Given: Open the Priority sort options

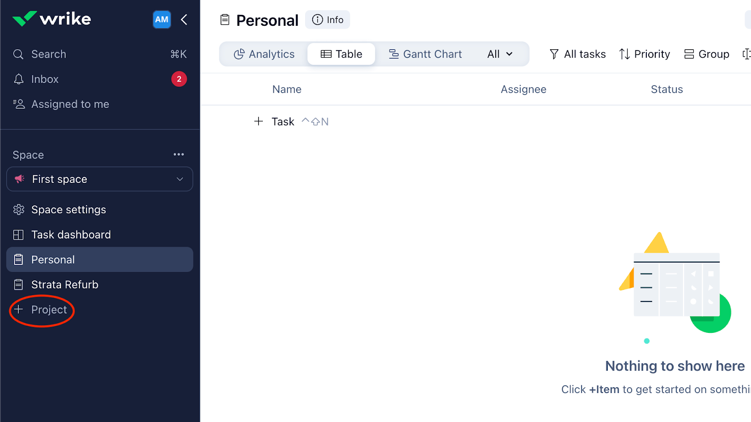Looking at the screenshot, I should coord(644,54).
